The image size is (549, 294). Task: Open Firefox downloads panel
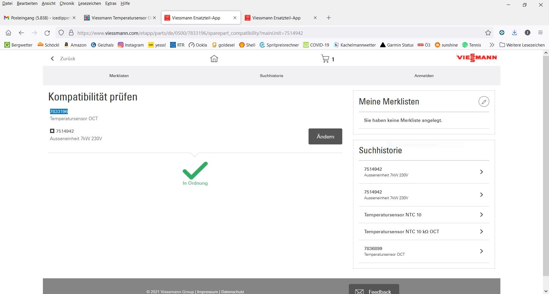(x=514, y=33)
